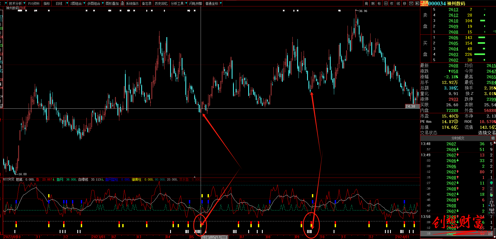
Task: Expand dropdown arrow next to 日线
Action: (67, 3)
